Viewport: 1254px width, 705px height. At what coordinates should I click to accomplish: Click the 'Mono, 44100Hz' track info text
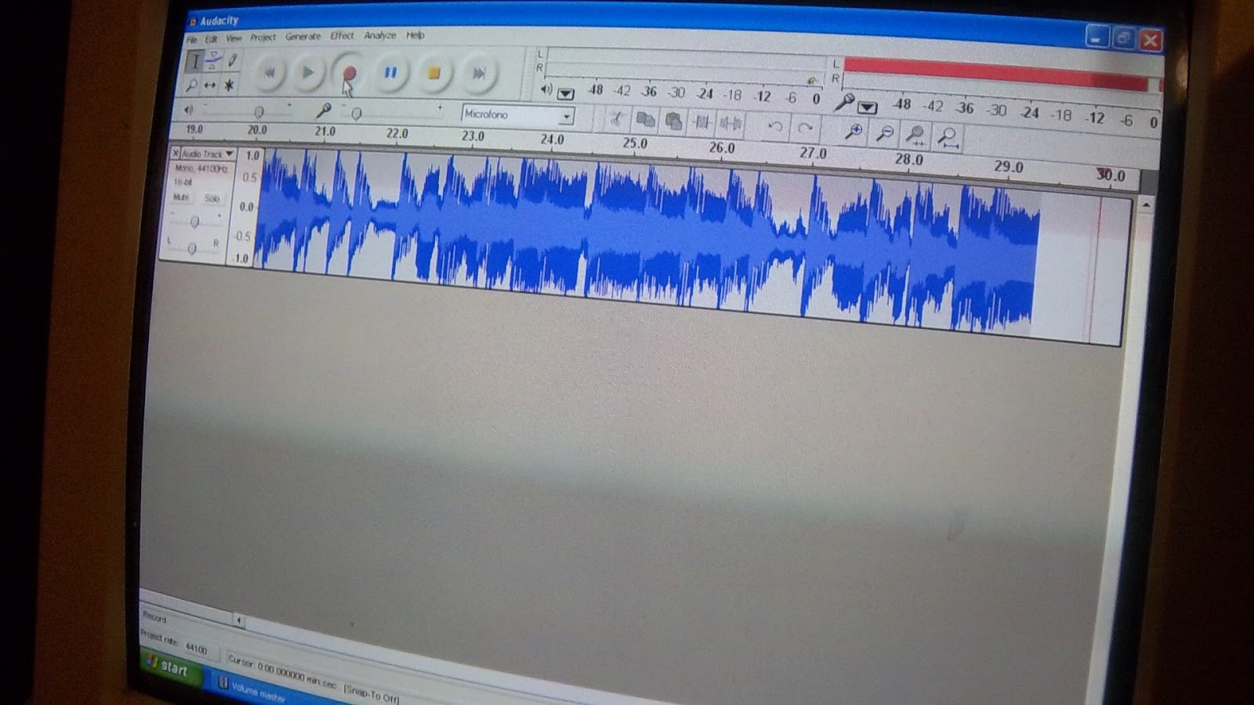point(201,168)
